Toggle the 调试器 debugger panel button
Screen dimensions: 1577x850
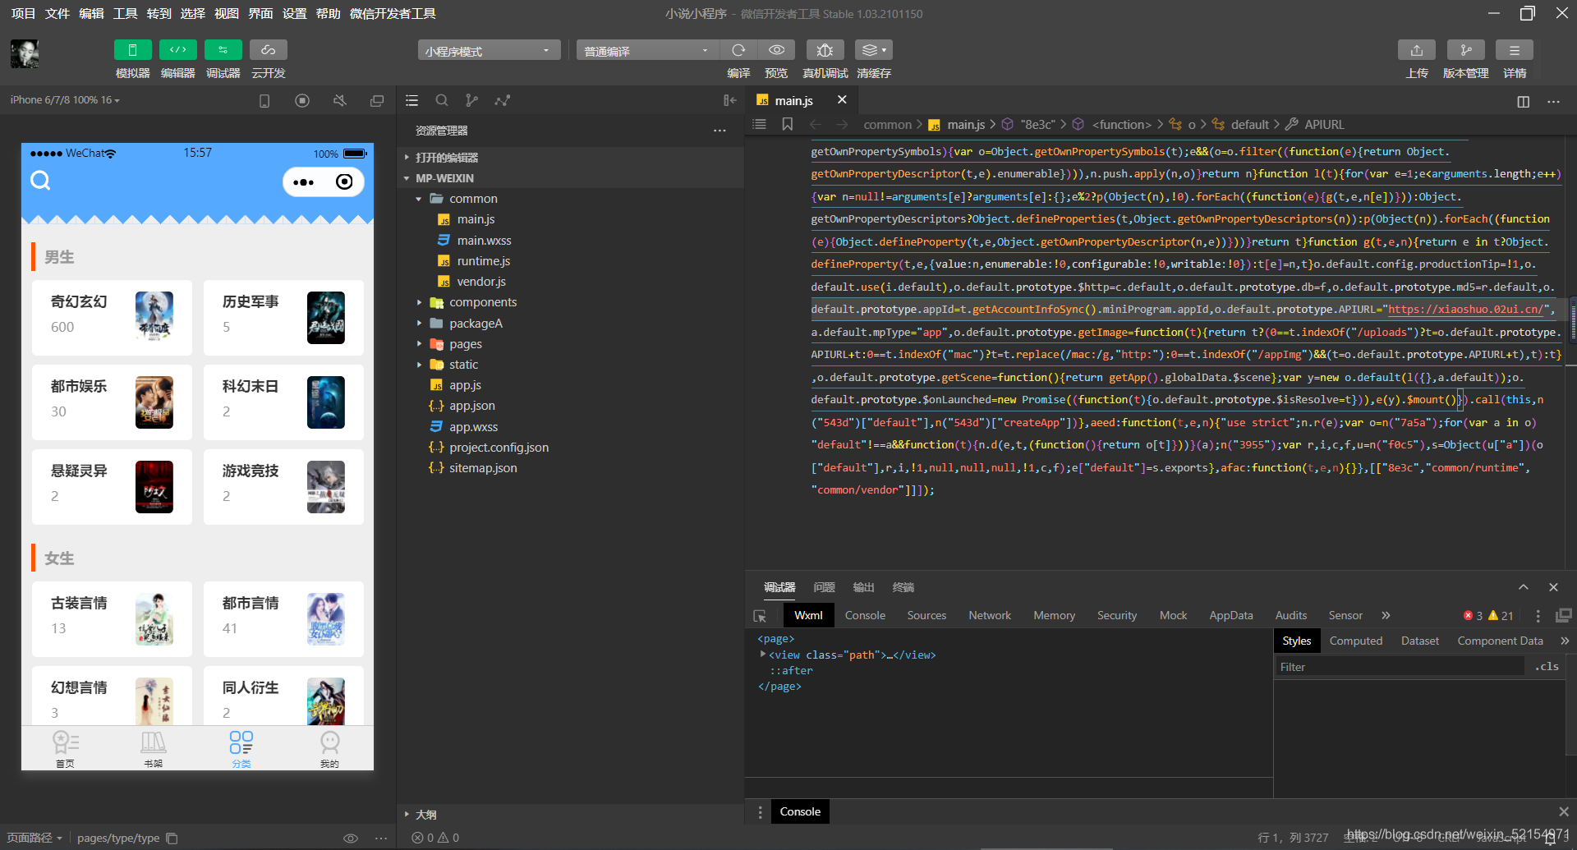[223, 50]
